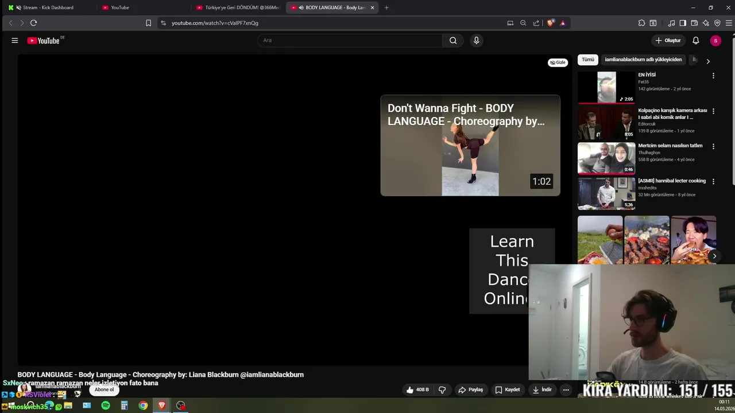Go back in browser history
The height and width of the screenshot is (413, 735).
10,23
